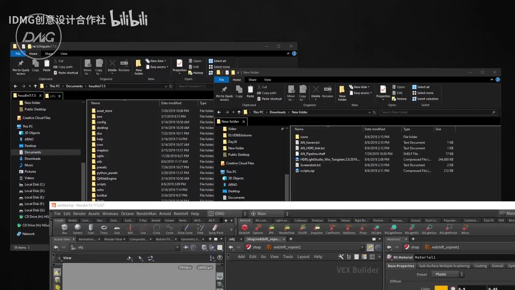Open Redshift RenderView shelf tool
The image size is (515, 290).
pyautogui.click(x=286, y=229)
